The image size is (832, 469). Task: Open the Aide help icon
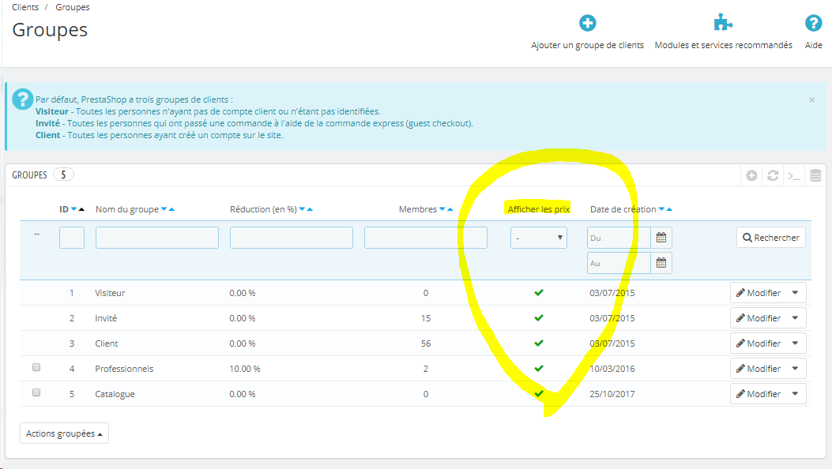(x=813, y=23)
